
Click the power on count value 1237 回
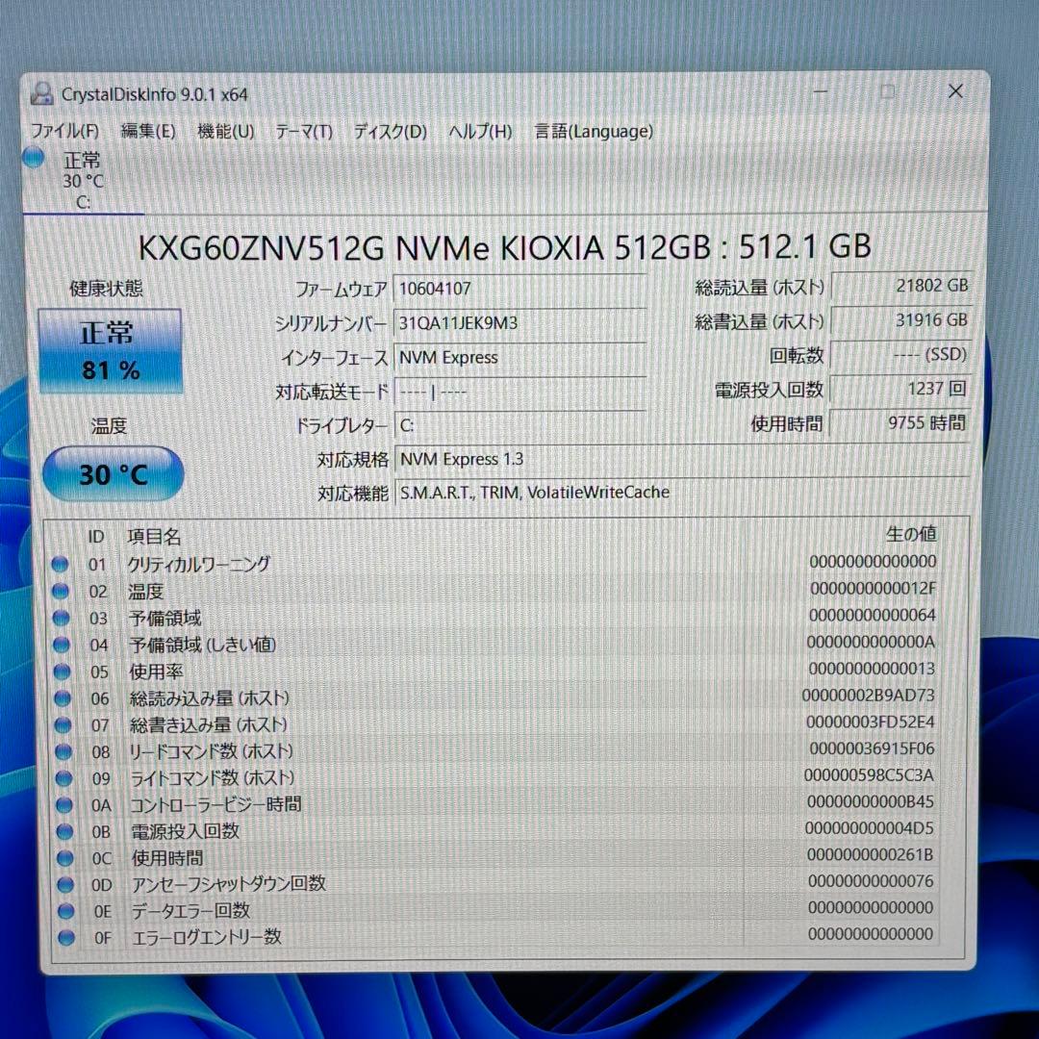pos(900,389)
